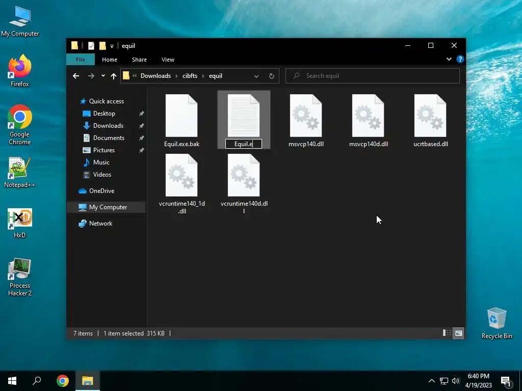Click cibfts in address breadcrumb
This screenshot has width=522, height=391.
click(x=190, y=76)
